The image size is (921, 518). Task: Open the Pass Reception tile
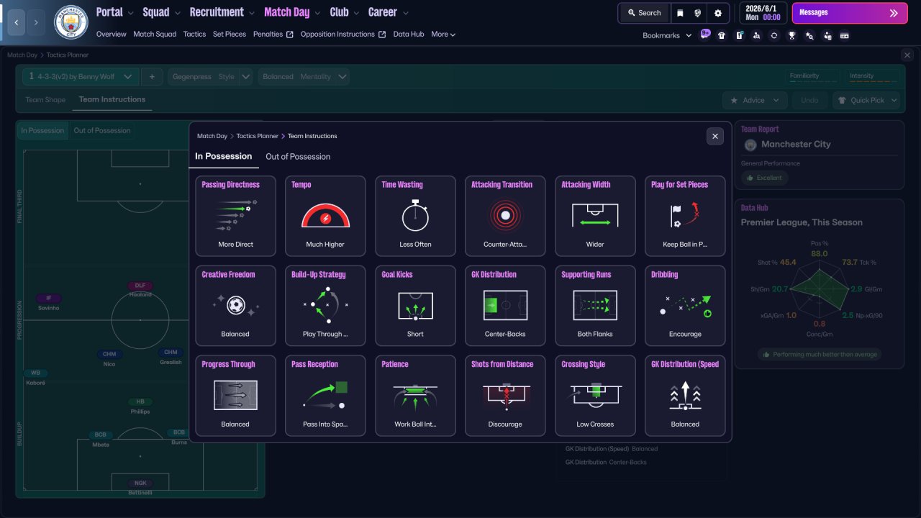[325, 396]
